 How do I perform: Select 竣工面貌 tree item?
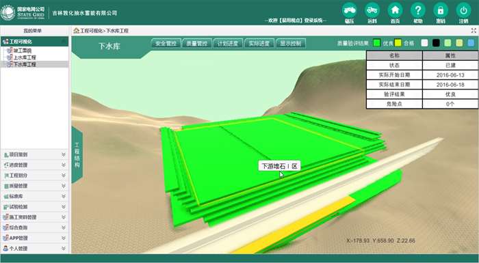click(x=23, y=51)
